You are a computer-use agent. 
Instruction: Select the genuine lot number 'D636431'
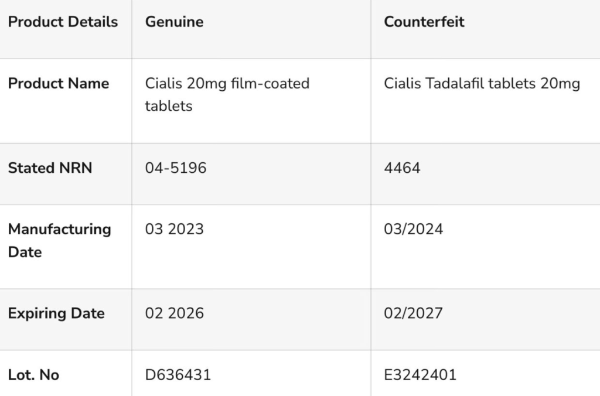pos(178,375)
